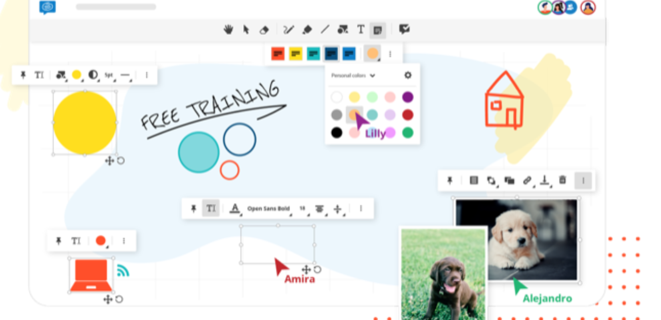
Task: Choose the Pen drawing tool
Action: [x=288, y=30]
